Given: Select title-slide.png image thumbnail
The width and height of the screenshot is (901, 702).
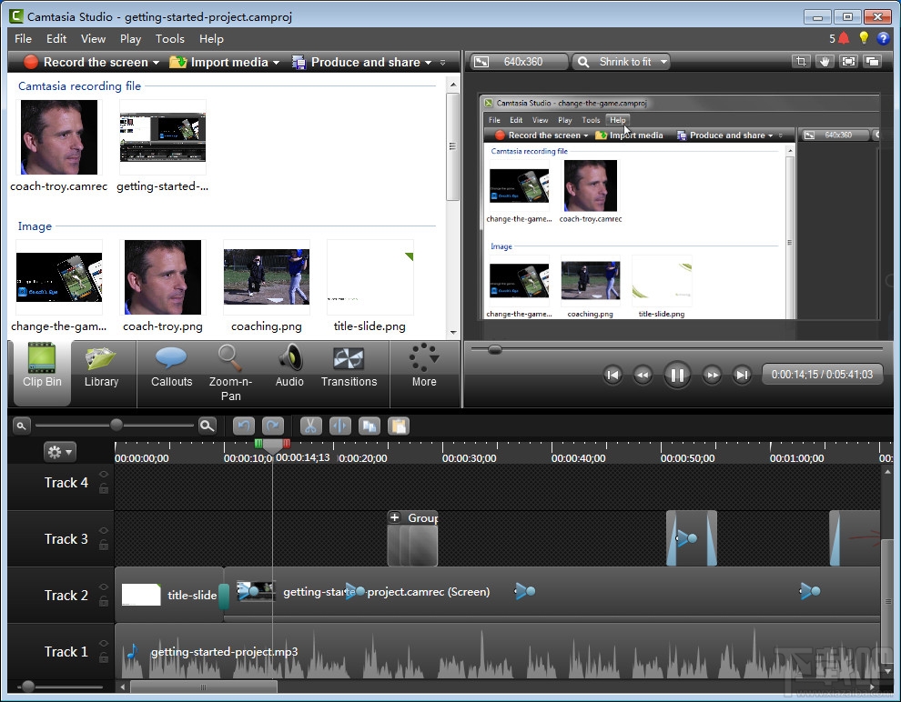Looking at the screenshot, I should click(x=370, y=277).
